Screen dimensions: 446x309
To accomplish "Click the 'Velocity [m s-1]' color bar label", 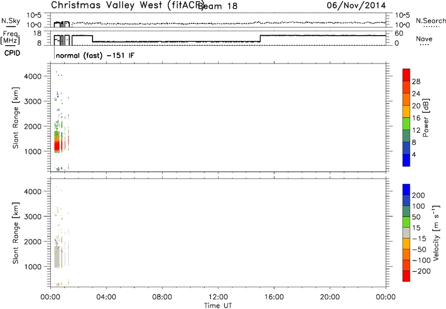I will [x=435, y=233].
